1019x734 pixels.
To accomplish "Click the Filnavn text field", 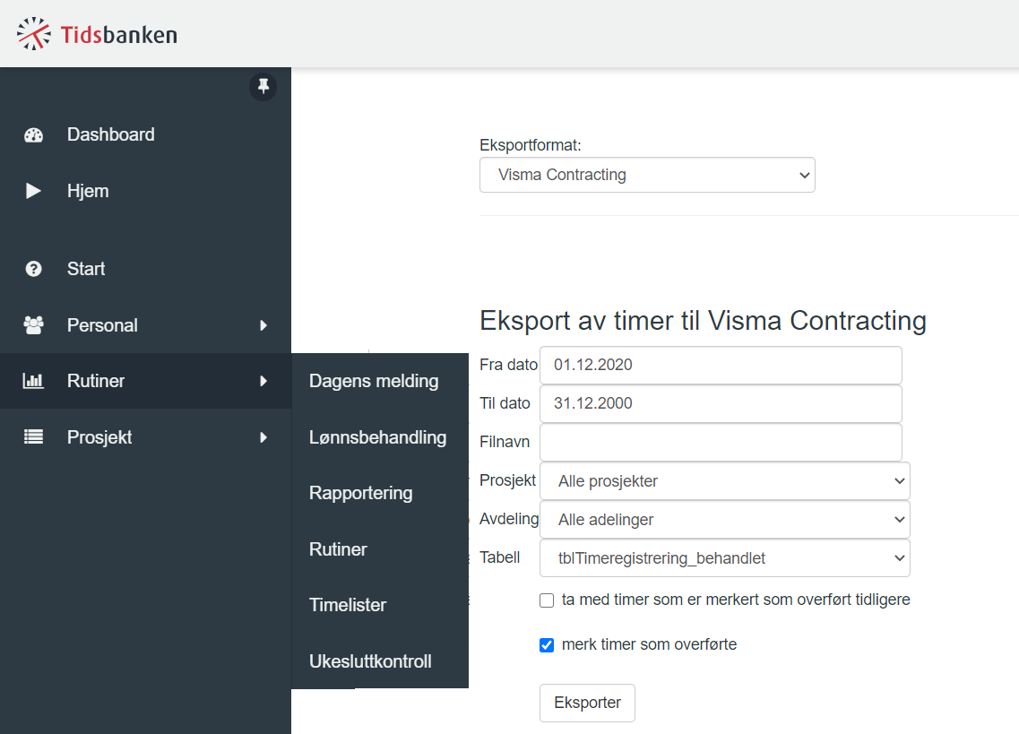I will (x=721, y=442).
